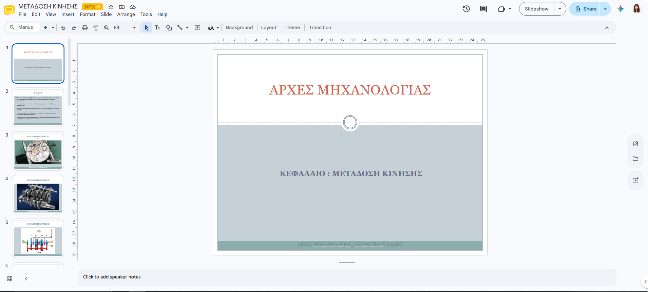
Task: Choose the Select arrow cursor tool
Action: pyautogui.click(x=147, y=28)
